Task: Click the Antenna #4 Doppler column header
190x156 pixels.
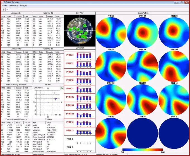Action: [51, 52]
